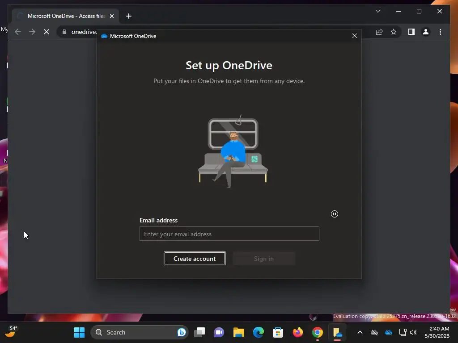Viewport: 458px width, 343px height.
Task: Launch Microsoft Edge from the taskbar
Action: click(258, 332)
